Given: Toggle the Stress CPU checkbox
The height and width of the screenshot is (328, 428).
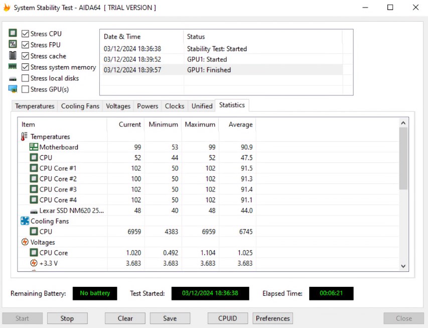Looking at the screenshot, I should 25,34.
